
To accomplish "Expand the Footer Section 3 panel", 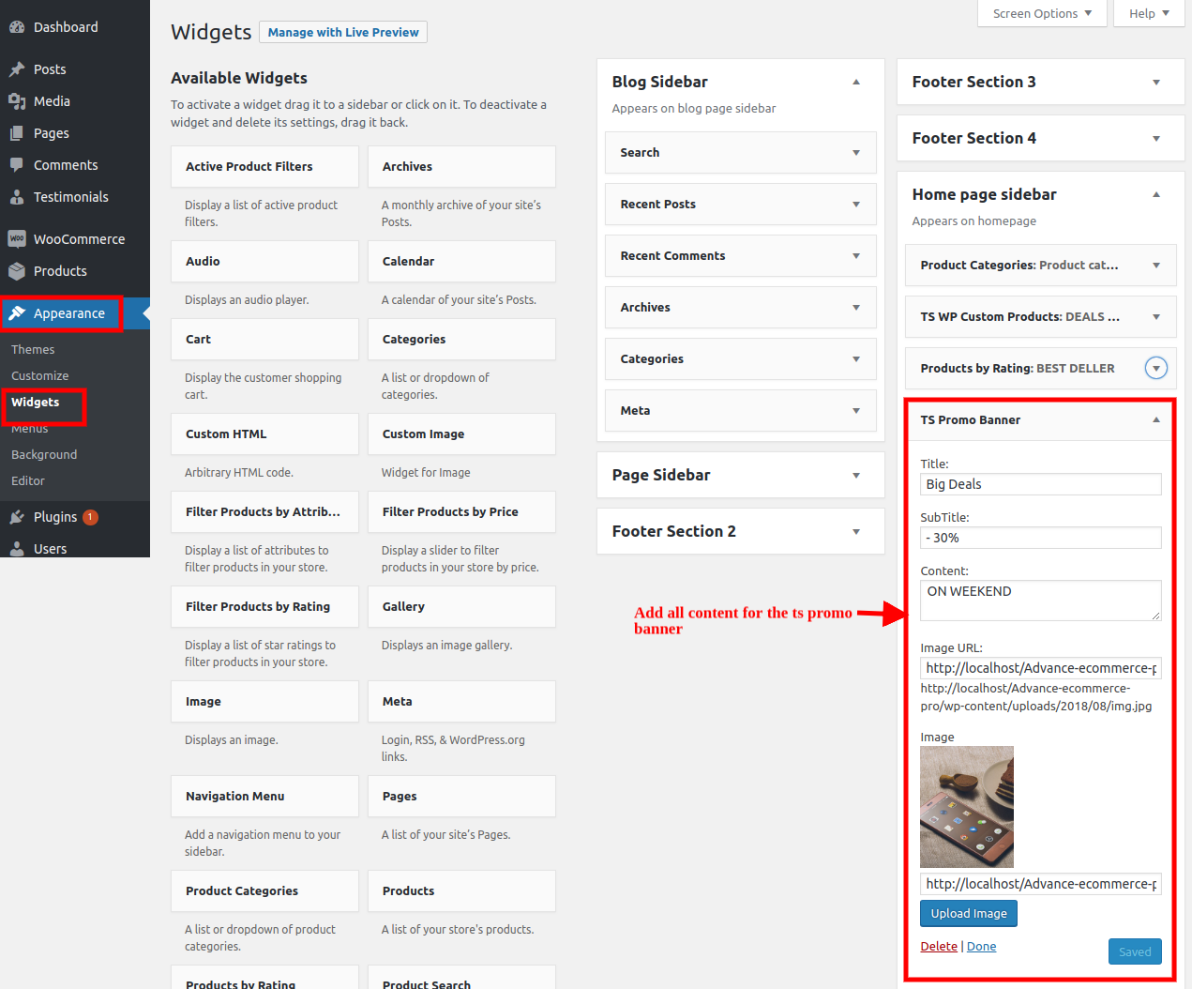I will [1155, 83].
